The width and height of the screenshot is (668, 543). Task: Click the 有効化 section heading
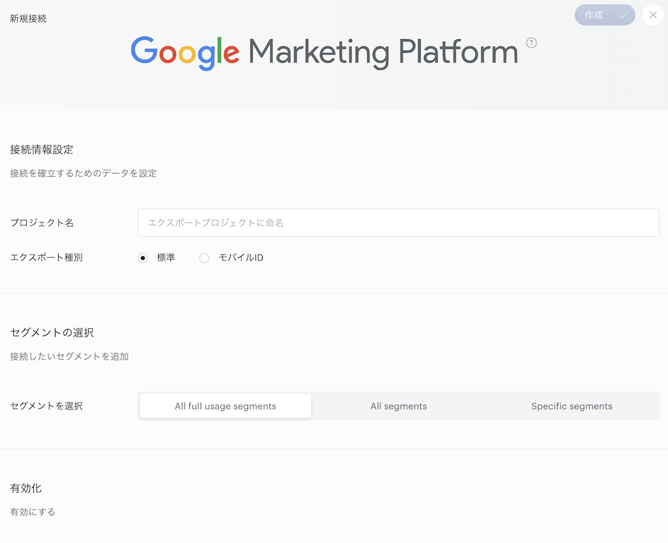tap(25, 488)
